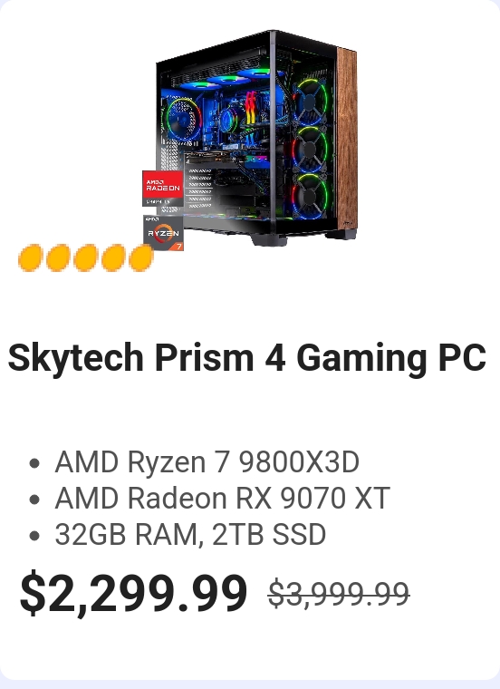The width and height of the screenshot is (500, 689).
Task: Click the middle RGB fan on the case's side column
Action: click(310, 150)
